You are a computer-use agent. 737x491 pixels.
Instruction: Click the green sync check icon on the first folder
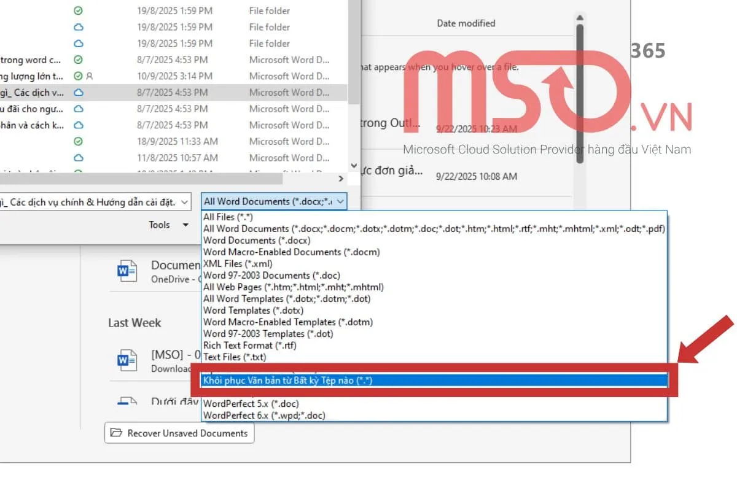pyautogui.click(x=79, y=10)
